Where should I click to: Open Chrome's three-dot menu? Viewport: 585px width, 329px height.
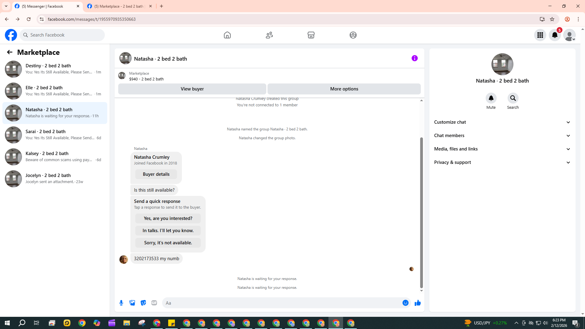[578, 19]
